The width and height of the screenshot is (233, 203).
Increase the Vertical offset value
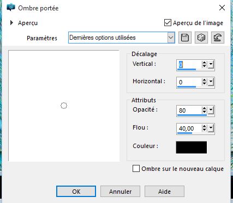coord(205,63)
